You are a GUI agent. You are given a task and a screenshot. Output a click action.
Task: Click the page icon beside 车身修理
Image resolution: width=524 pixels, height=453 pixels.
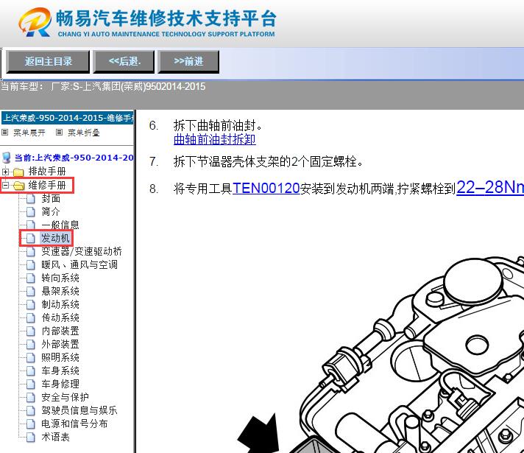pos(31,384)
